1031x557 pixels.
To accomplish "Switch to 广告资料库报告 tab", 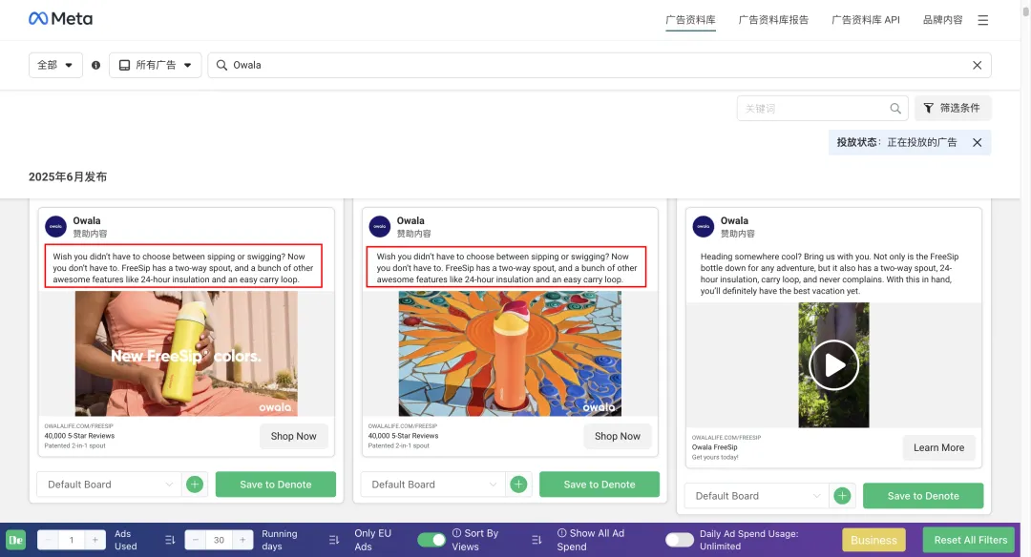I will 773,20.
